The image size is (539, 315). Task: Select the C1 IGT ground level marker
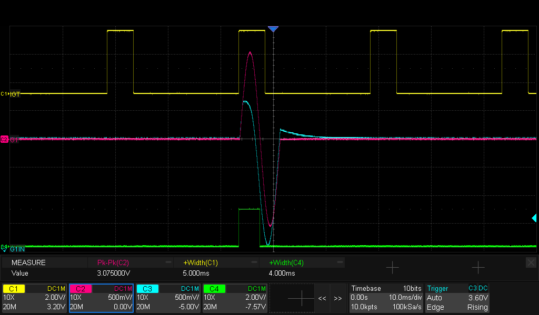click(4, 93)
